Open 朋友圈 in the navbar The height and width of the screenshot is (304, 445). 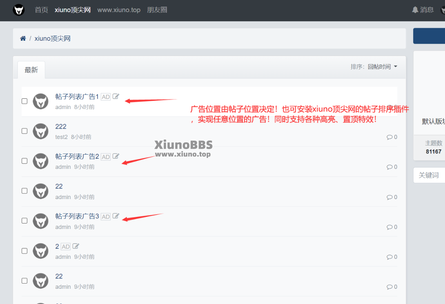coord(157,10)
